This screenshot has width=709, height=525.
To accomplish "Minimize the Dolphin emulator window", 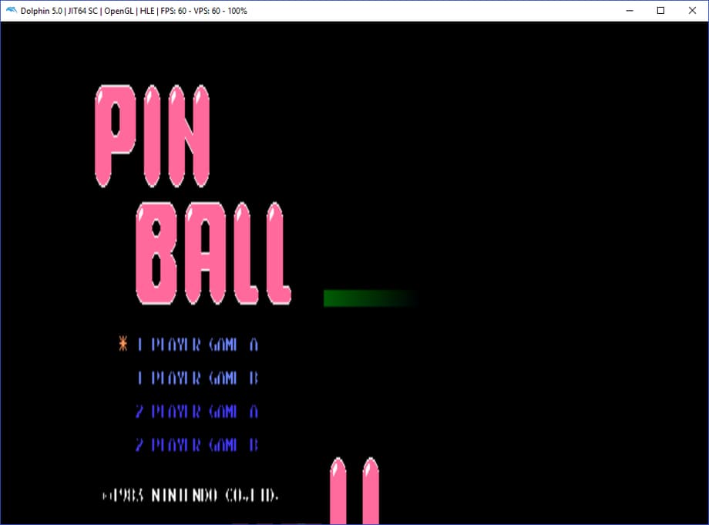I will pyautogui.click(x=625, y=11).
